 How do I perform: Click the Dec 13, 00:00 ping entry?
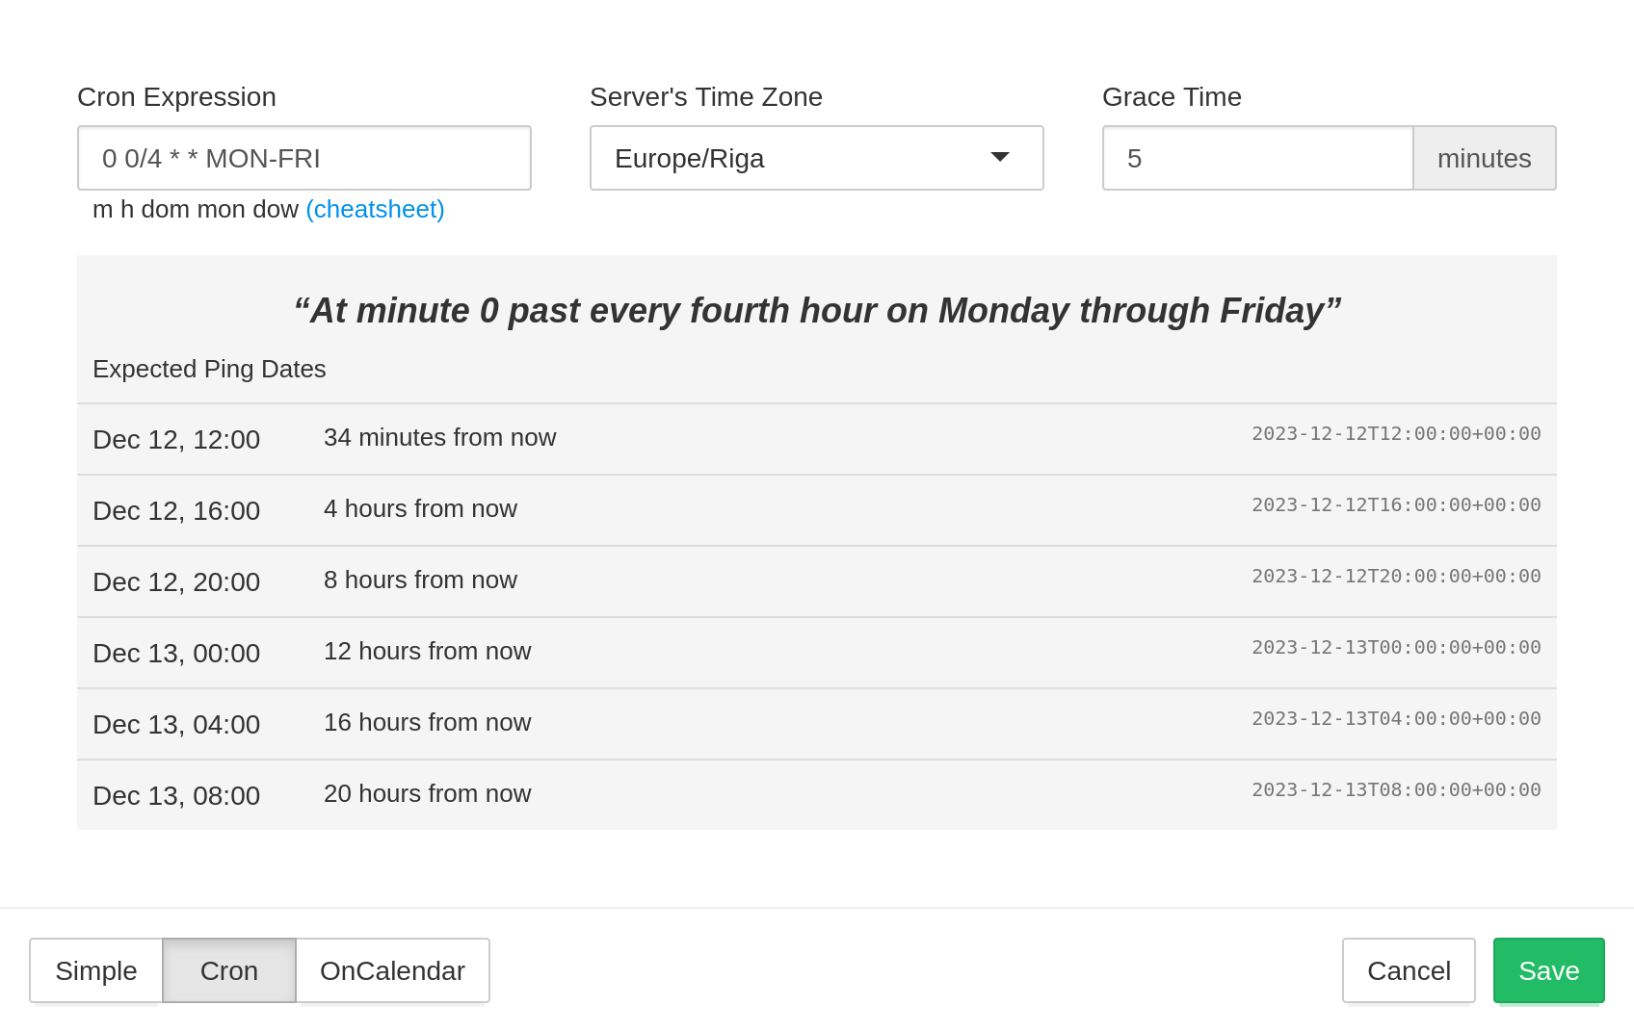pyautogui.click(x=817, y=652)
